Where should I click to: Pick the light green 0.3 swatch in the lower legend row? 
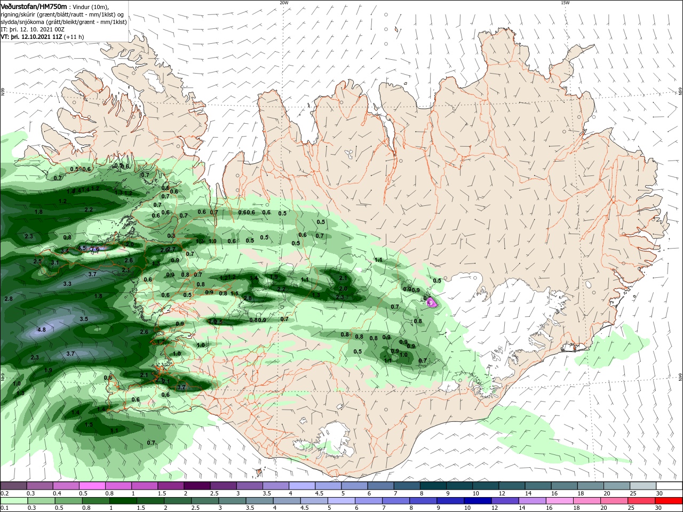[41, 501]
